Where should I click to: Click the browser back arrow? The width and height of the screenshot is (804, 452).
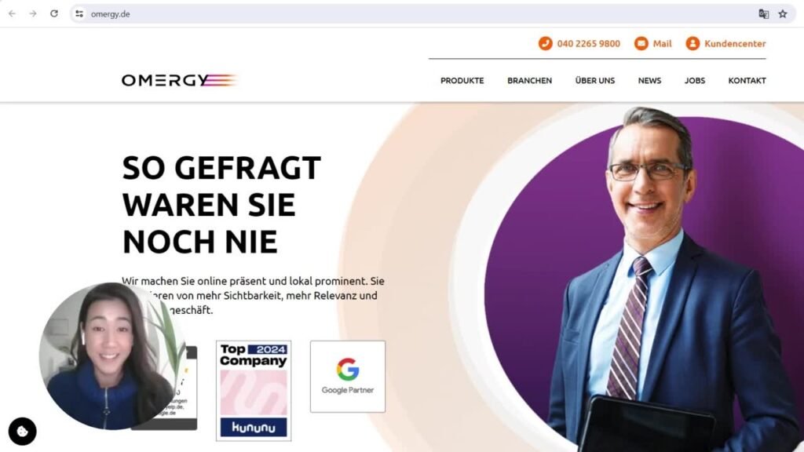13,14
